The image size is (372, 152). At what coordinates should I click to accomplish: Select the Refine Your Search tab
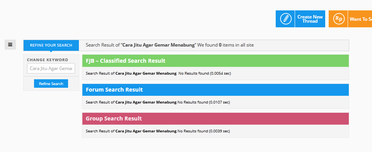point(51,45)
